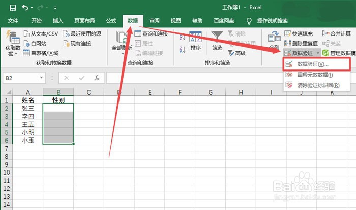Image resolution: width=356 pixels, height=210 pixels.
Task: Select column G header
Action: [211, 92]
